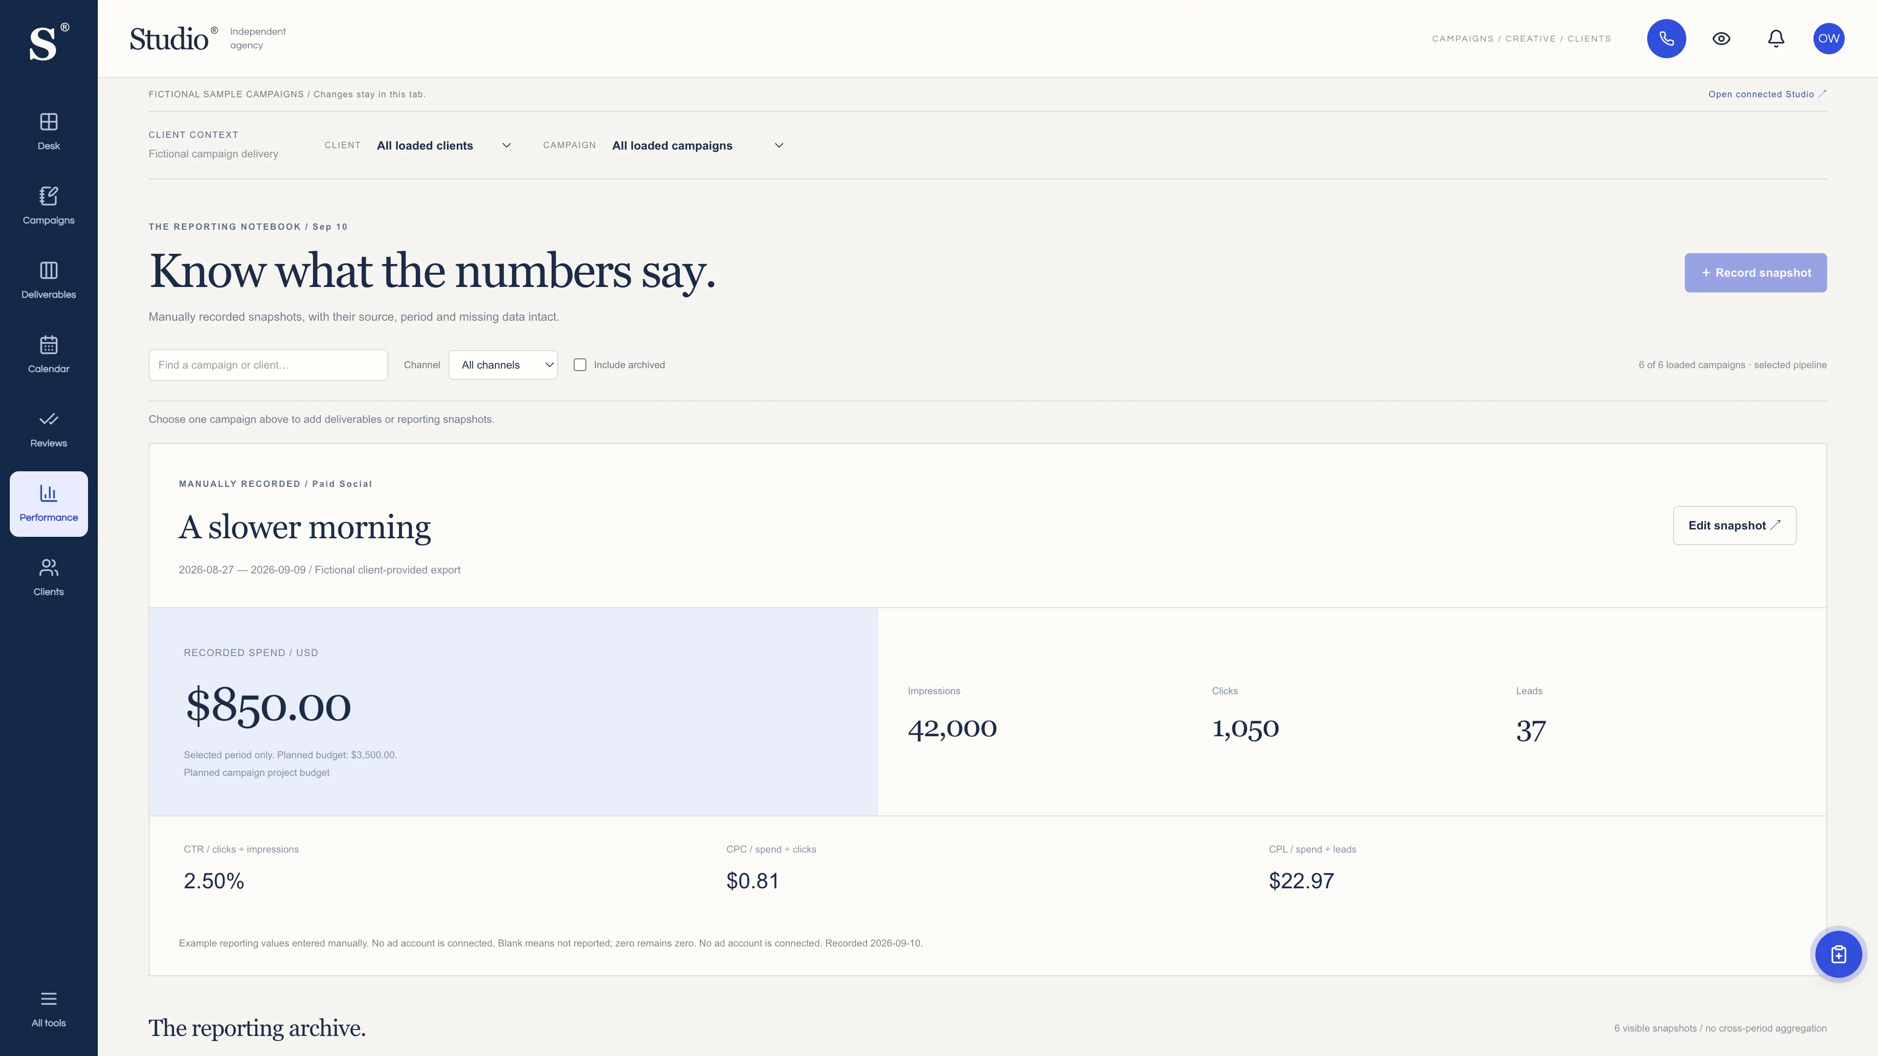Open the OW user avatar menu
This screenshot has height=1056, width=1878.
pos(1829,39)
